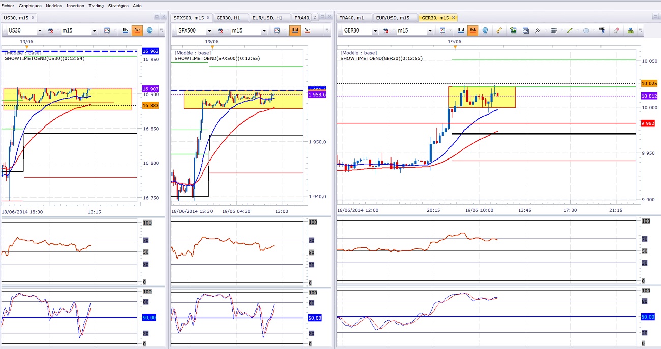This screenshot has width=661, height=349.
Task: Open the m15 timeframe dropdown for SPX500
Action: pos(264,31)
